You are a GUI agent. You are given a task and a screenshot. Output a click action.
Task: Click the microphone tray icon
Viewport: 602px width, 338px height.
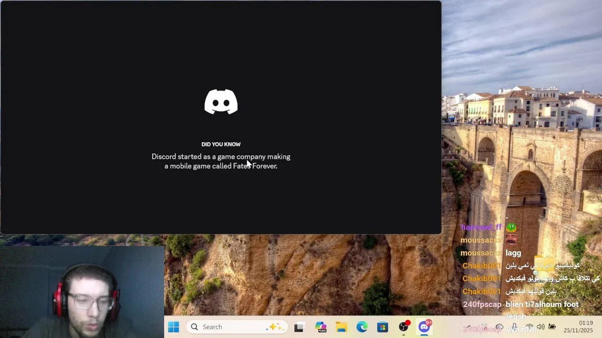pyautogui.click(x=515, y=327)
